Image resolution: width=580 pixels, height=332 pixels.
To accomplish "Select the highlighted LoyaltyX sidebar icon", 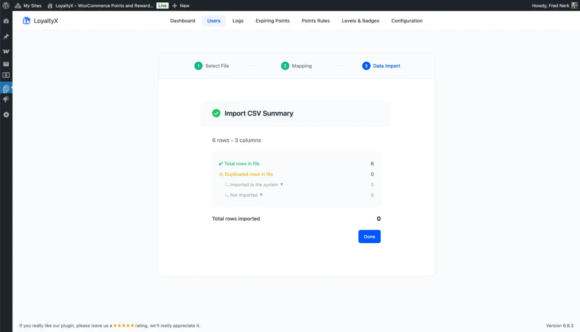I will [6, 88].
